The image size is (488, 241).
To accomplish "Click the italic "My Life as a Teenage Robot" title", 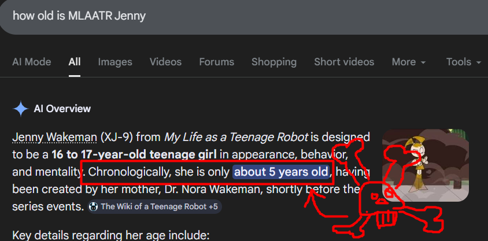I will click(x=237, y=138).
